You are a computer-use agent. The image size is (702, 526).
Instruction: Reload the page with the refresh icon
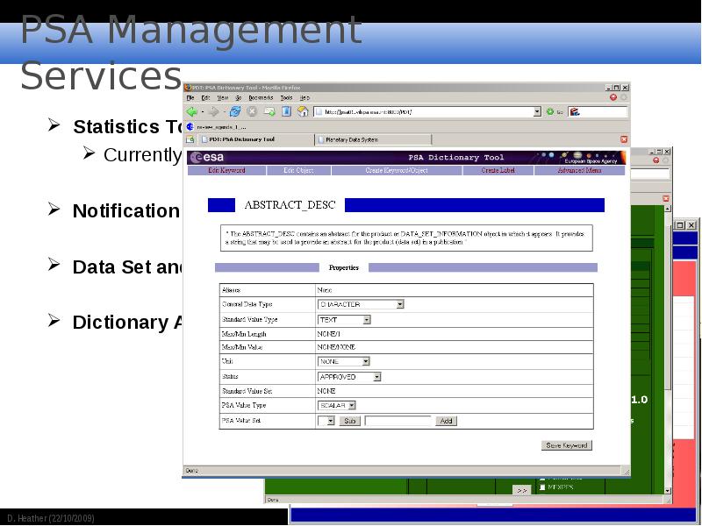click(235, 112)
